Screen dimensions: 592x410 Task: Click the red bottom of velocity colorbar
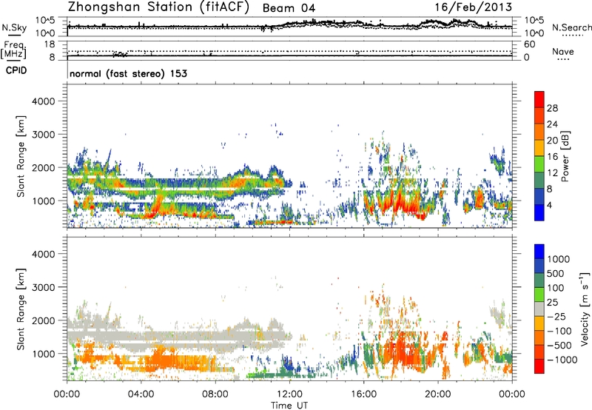coord(539,366)
